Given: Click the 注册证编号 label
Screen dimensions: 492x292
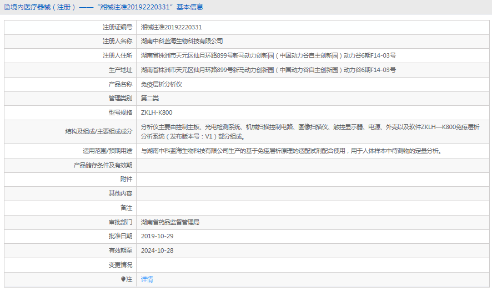Looking at the screenshot, I should [117, 27].
